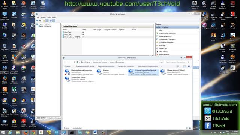Select MFS-DESKTOP server in the tree
This screenshot has height=135, width=240.
coord(46,26)
